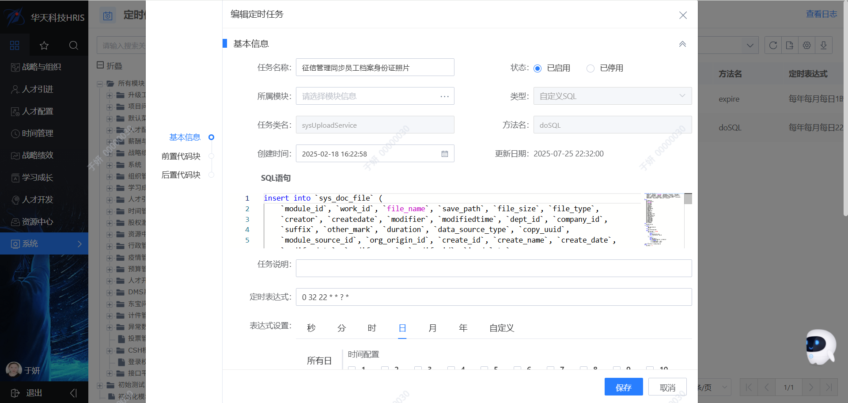Click the search magnifier icon in the sidebar
Image resolution: width=848 pixels, height=403 pixels.
(73, 45)
